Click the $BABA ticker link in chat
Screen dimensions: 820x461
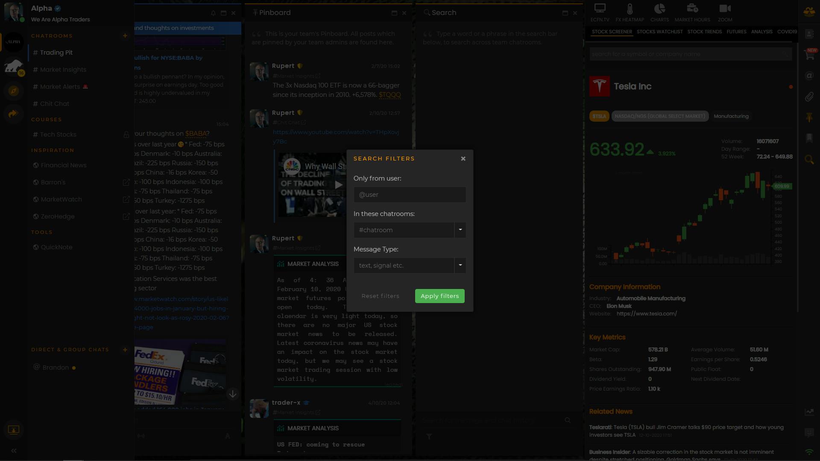[x=196, y=134]
